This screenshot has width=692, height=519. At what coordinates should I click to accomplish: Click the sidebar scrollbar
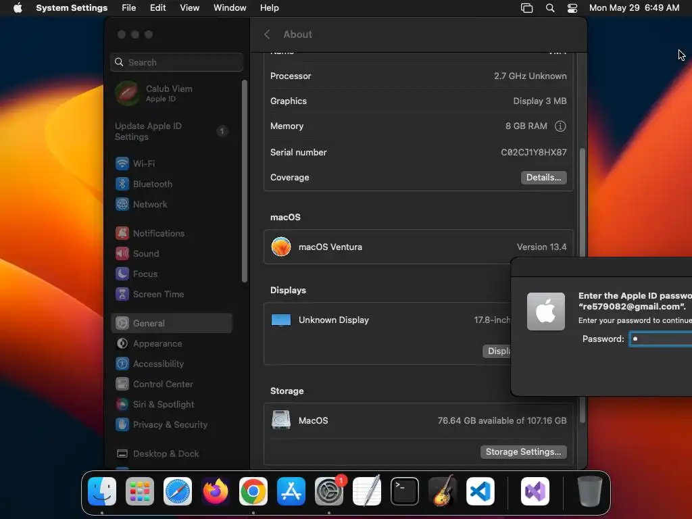click(x=245, y=181)
